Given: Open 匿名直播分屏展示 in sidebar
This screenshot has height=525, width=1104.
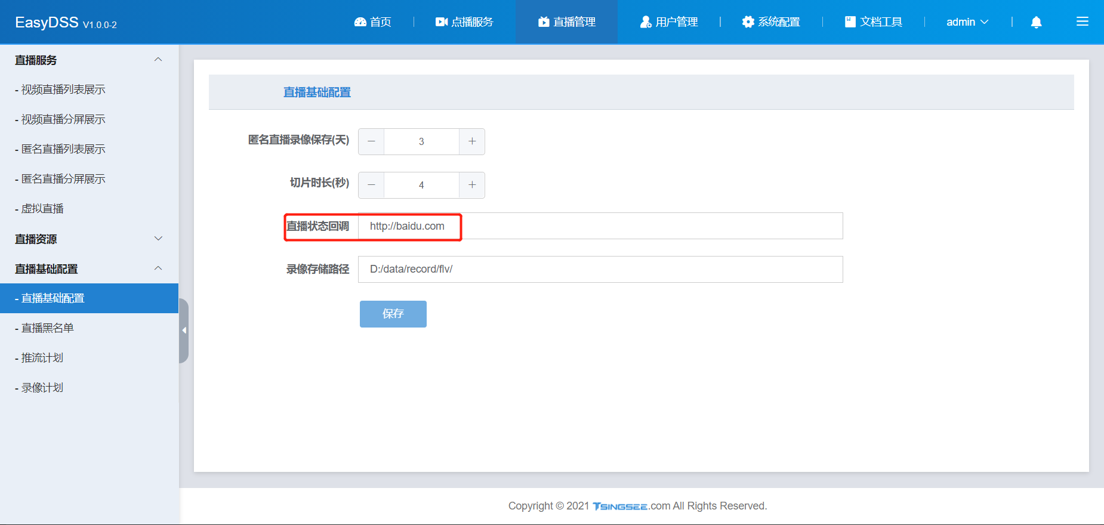Looking at the screenshot, I should [90, 179].
